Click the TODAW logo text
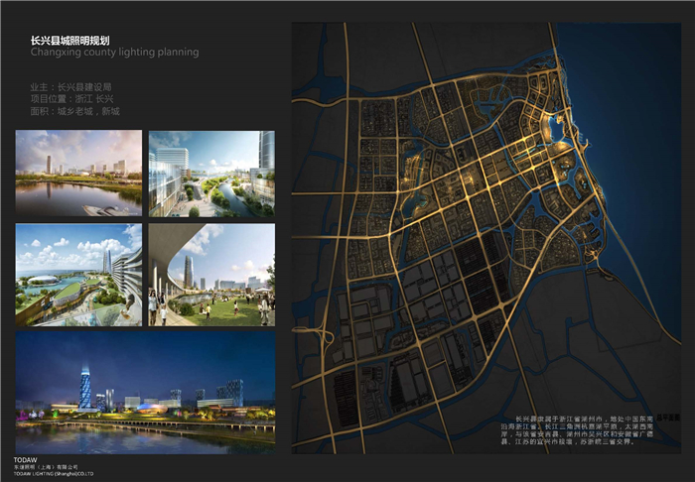Viewport: 695px width, 482px height. (x=25, y=460)
